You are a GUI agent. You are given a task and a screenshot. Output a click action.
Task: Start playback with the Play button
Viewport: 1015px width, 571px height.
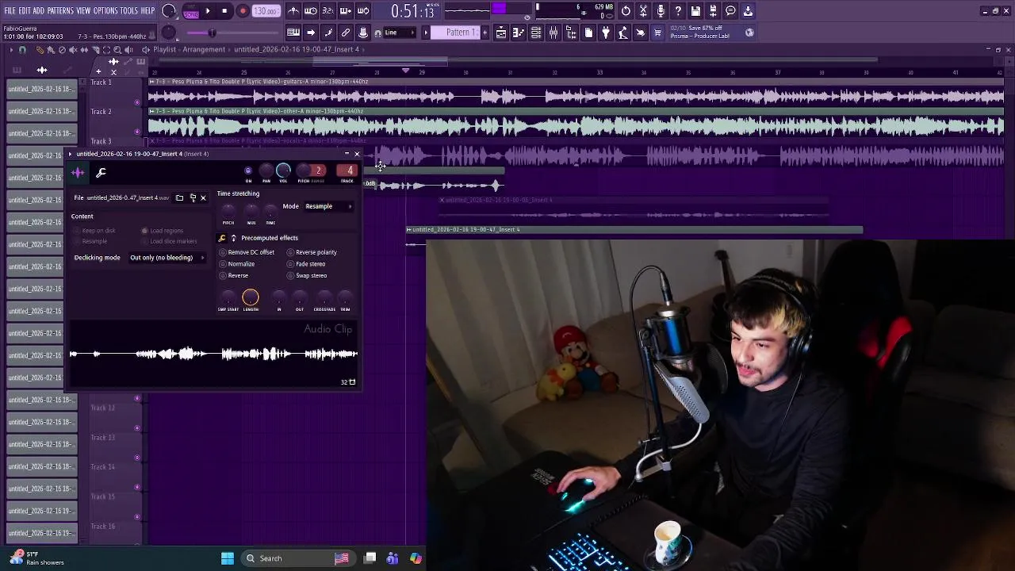[208, 11]
